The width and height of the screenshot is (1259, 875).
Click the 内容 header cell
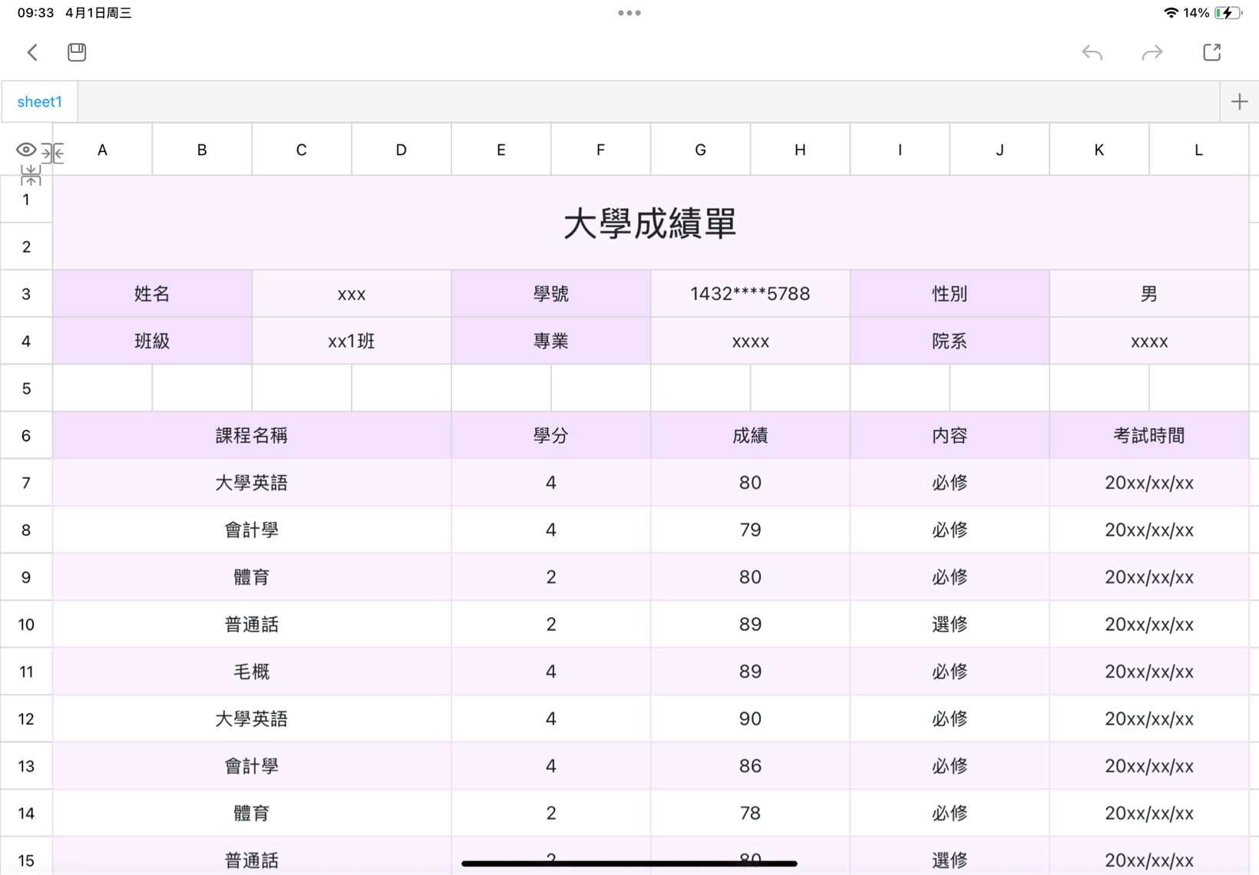[x=950, y=435]
